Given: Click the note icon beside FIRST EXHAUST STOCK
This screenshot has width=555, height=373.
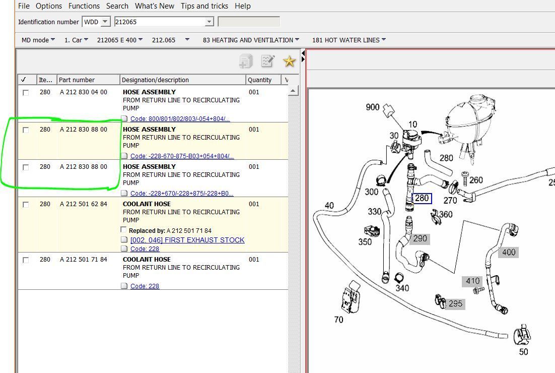Looking at the screenshot, I should tap(124, 240).
